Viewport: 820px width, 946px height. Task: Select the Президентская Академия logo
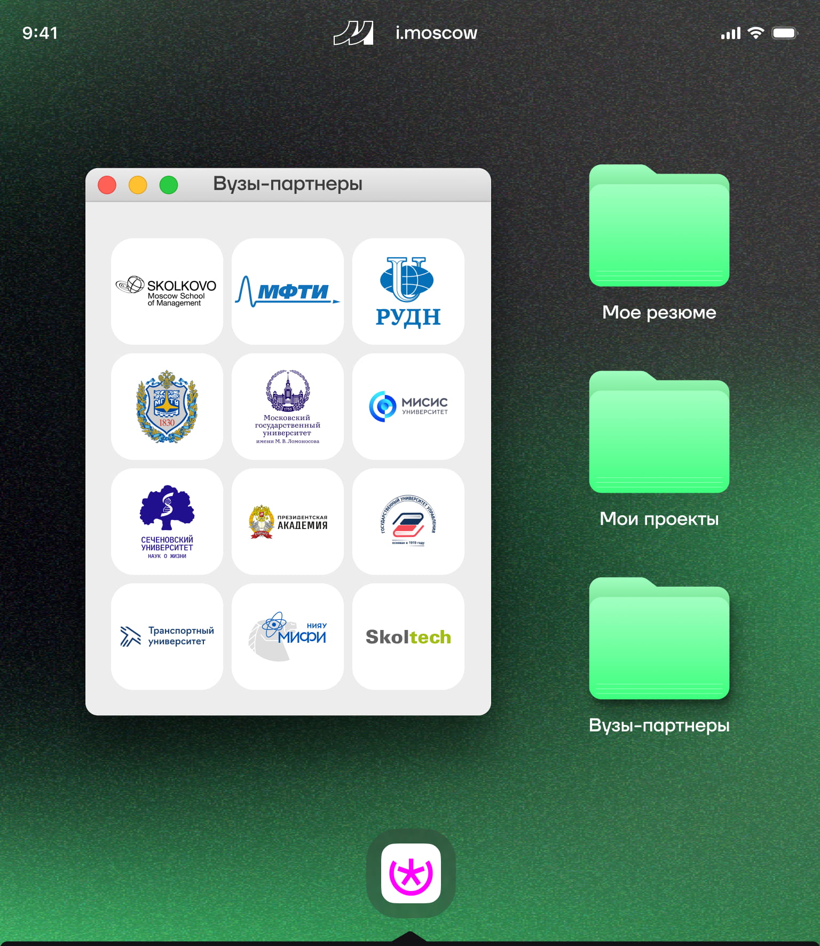pos(287,522)
